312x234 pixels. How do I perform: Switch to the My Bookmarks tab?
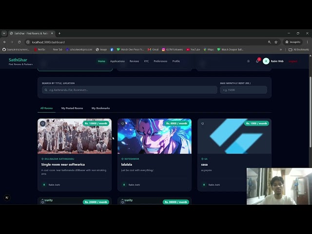(x=100, y=108)
